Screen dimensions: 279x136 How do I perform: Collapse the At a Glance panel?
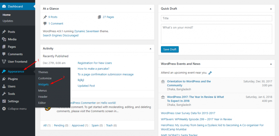[150, 9]
